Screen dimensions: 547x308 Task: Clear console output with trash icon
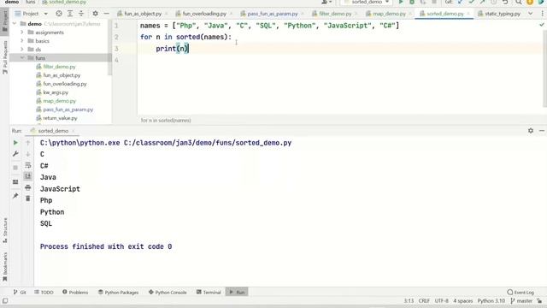(x=28, y=198)
